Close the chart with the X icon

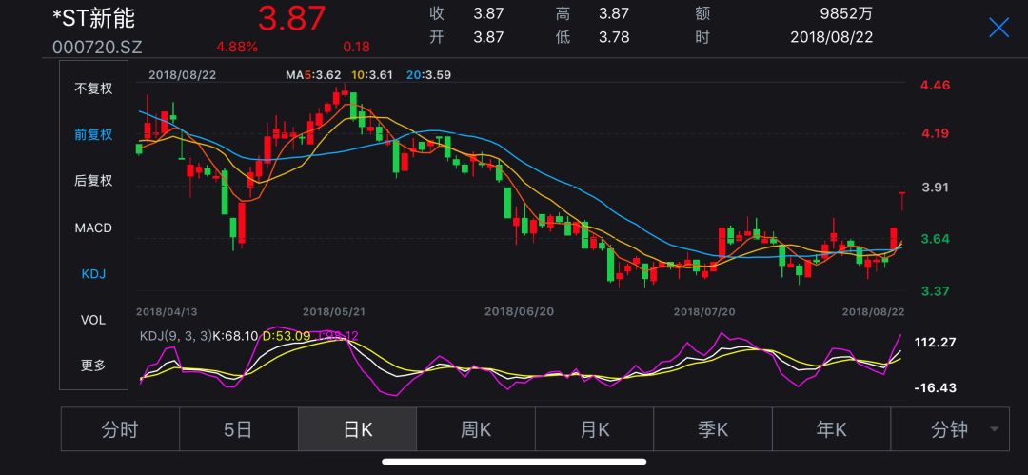click(998, 28)
